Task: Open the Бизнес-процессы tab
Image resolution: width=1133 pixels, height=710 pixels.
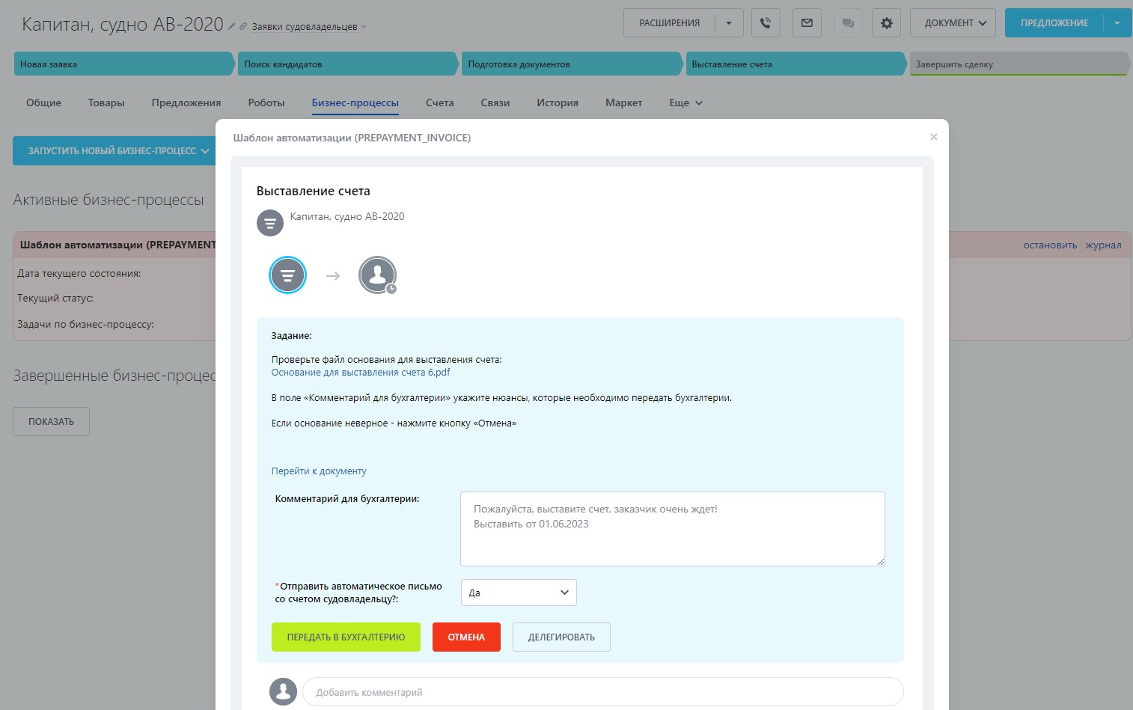Action: [355, 103]
